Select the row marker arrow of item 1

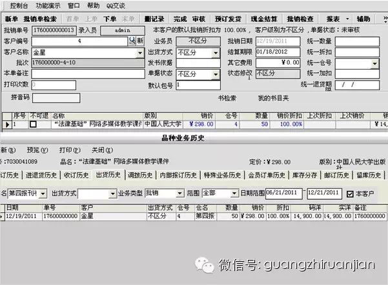coord(7,124)
